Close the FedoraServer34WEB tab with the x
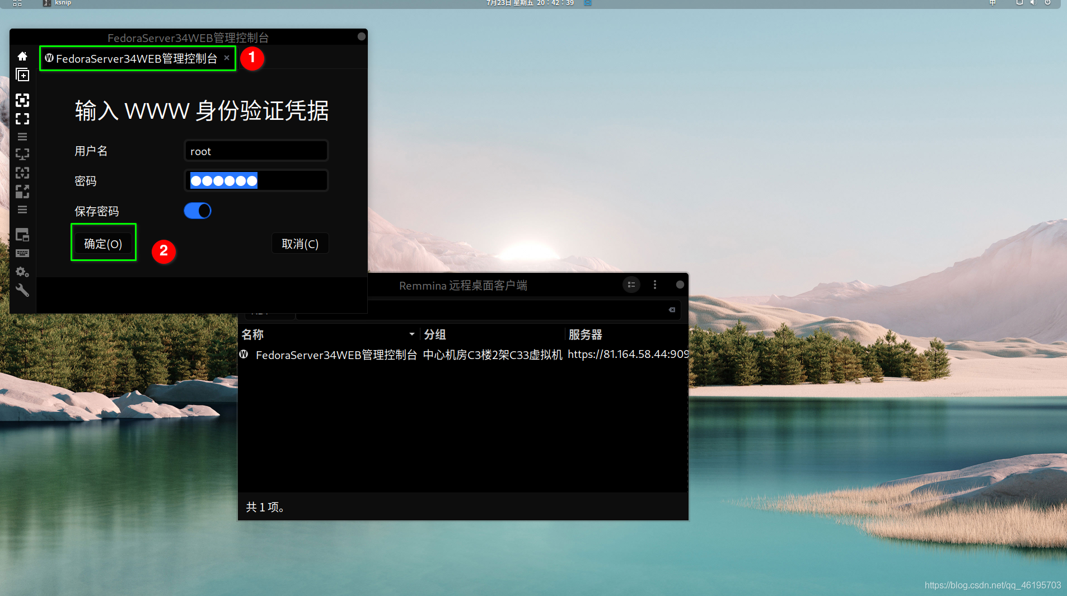This screenshot has width=1067, height=596. point(227,58)
